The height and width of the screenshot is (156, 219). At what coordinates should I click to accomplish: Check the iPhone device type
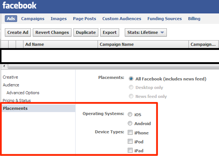(130, 133)
